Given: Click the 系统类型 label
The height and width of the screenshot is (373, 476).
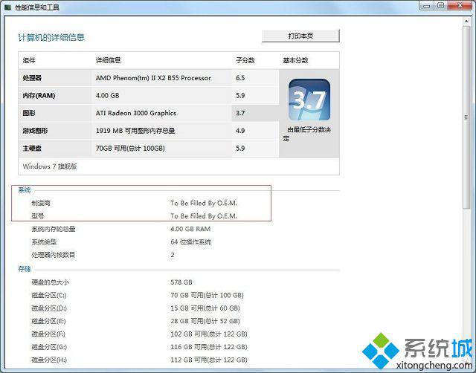Looking at the screenshot, I should point(44,242).
